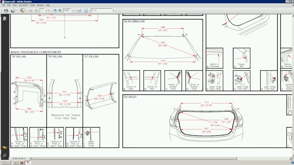The height and width of the screenshot is (165, 294).
Task: Click the REAR WINDOW heading
Action: [134, 21]
